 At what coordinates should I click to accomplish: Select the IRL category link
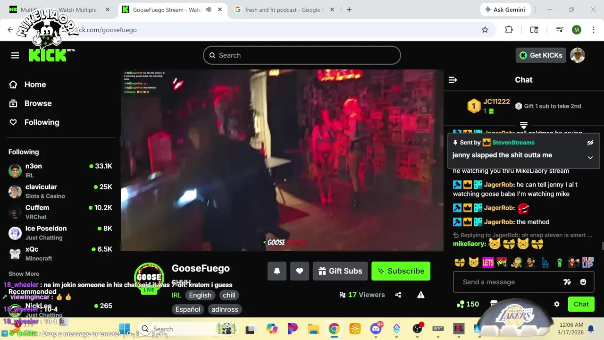[176, 295]
